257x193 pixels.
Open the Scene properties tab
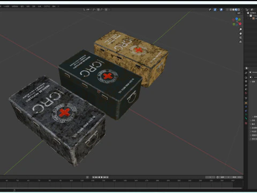pos(246,90)
